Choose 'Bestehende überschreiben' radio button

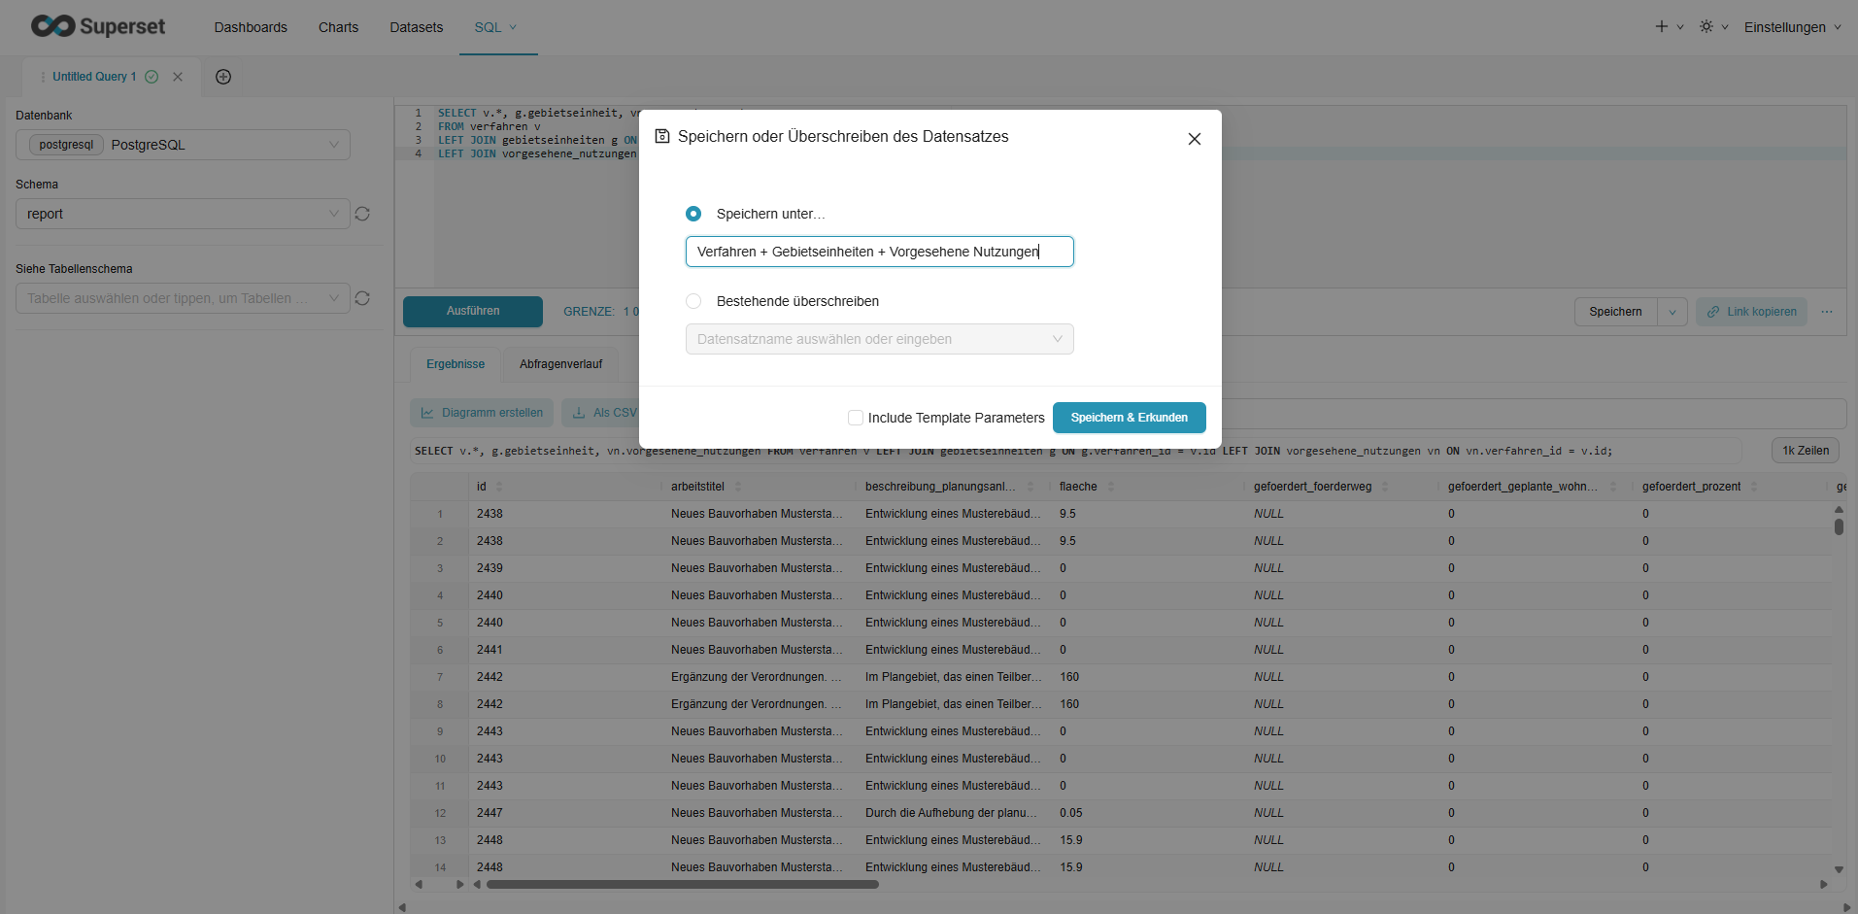pos(693,301)
